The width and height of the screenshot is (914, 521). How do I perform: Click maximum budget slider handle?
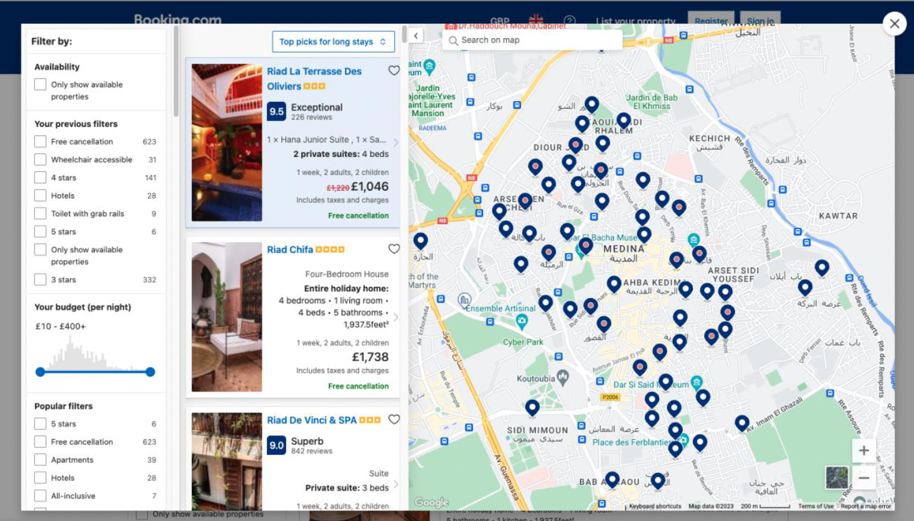pos(150,372)
